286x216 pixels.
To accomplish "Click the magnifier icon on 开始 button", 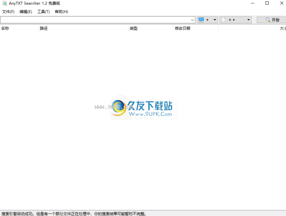I will point(268,20).
